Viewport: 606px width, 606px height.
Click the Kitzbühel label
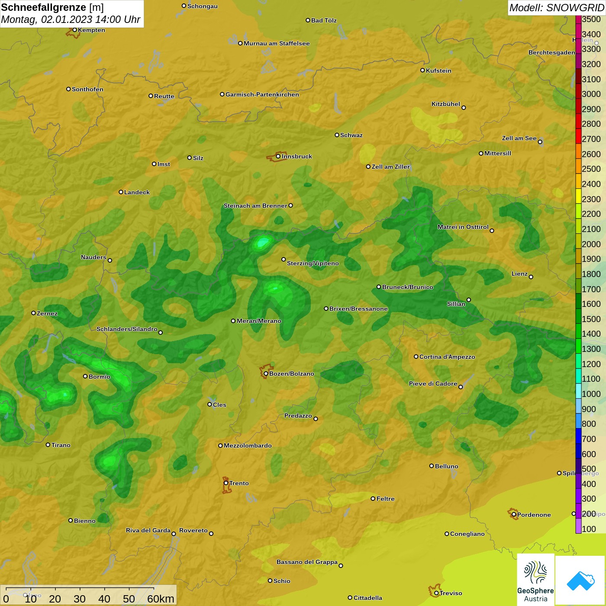click(x=446, y=104)
